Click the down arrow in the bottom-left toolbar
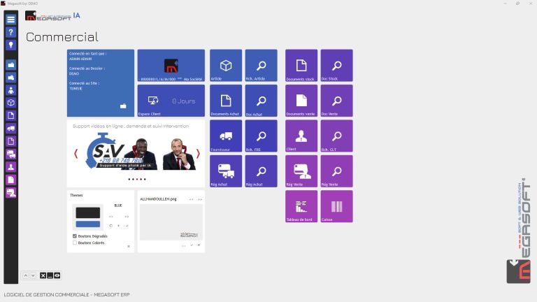 [33, 275]
